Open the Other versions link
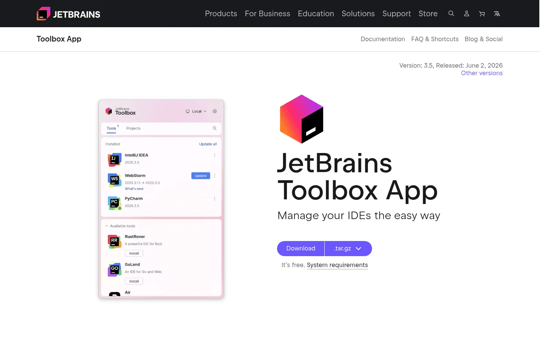The image size is (545, 340). point(482,73)
